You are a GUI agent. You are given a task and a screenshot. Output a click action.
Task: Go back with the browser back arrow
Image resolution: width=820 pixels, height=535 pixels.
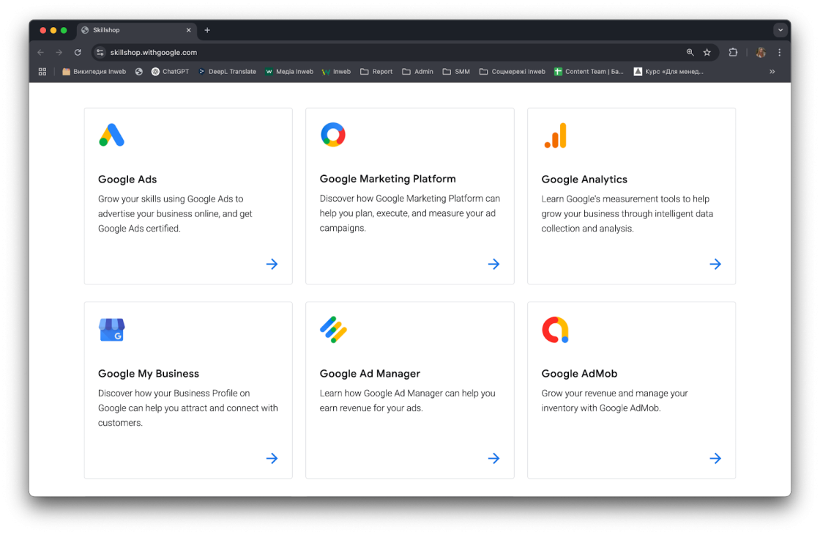pyautogui.click(x=41, y=52)
